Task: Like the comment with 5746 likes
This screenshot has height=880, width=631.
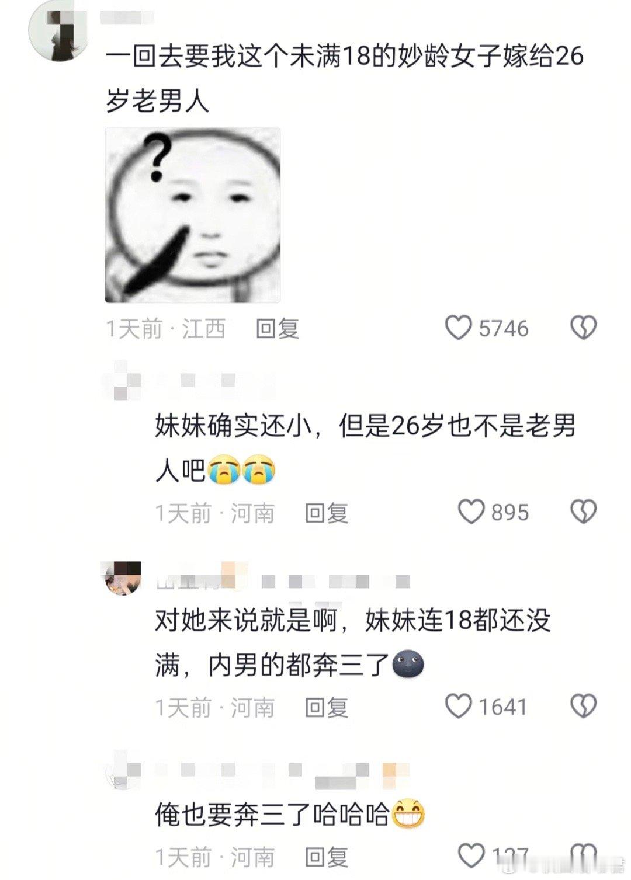Action: pyautogui.click(x=459, y=328)
